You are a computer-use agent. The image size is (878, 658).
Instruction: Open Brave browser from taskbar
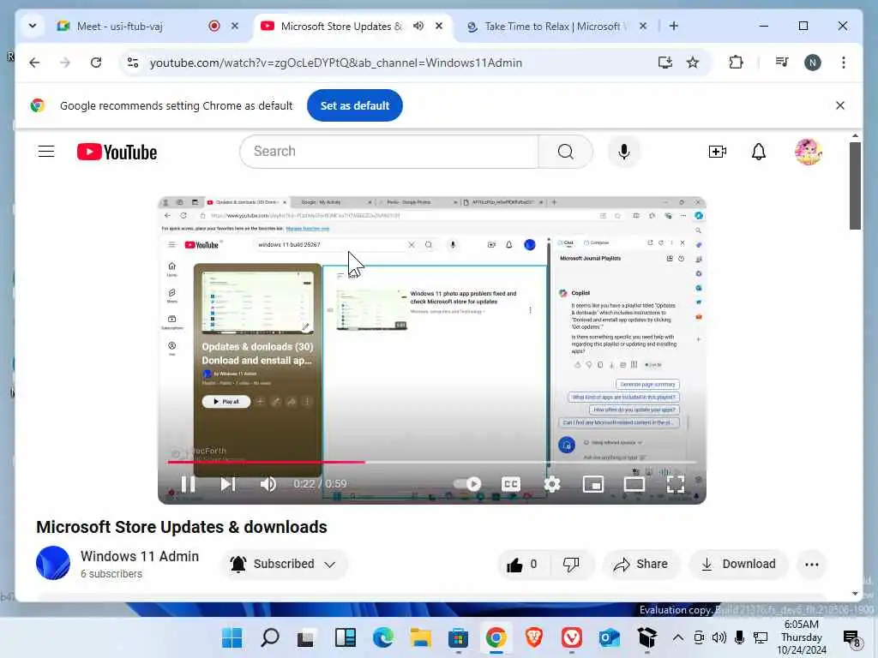[533, 637]
